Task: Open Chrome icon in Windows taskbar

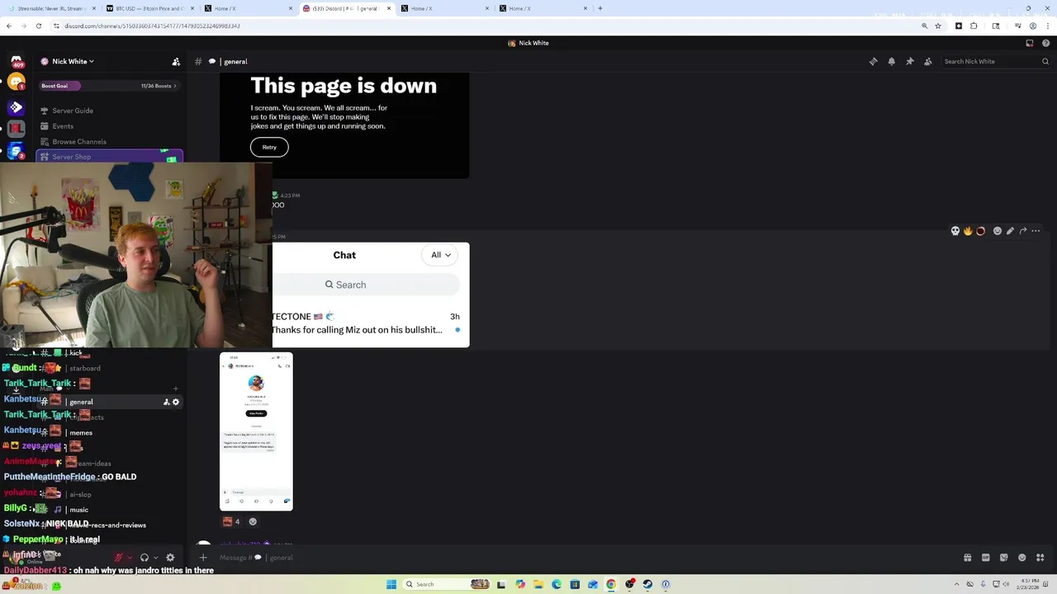Action: click(x=611, y=584)
